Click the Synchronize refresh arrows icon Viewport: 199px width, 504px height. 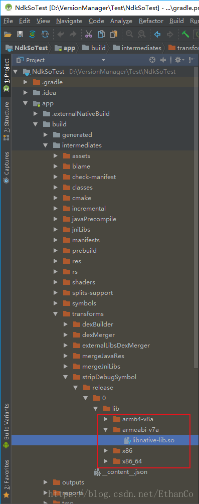coord(45,34)
